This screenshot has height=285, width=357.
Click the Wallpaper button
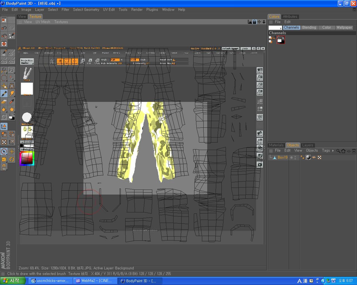(344, 28)
